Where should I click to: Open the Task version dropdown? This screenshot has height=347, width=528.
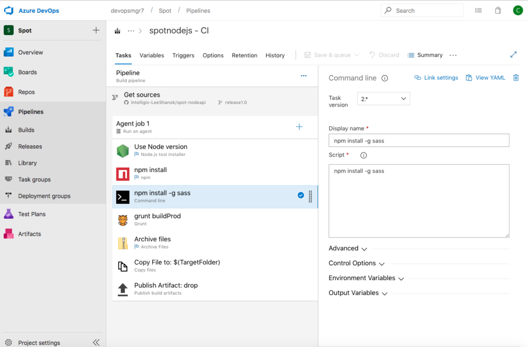pyautogui.click(x=383, y=99)
